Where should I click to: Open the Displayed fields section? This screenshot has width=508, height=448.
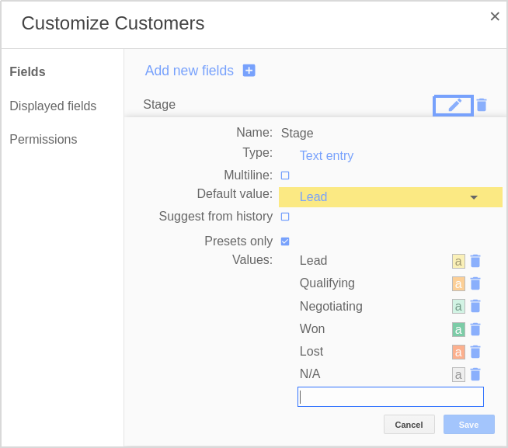(x=53, y=106)
